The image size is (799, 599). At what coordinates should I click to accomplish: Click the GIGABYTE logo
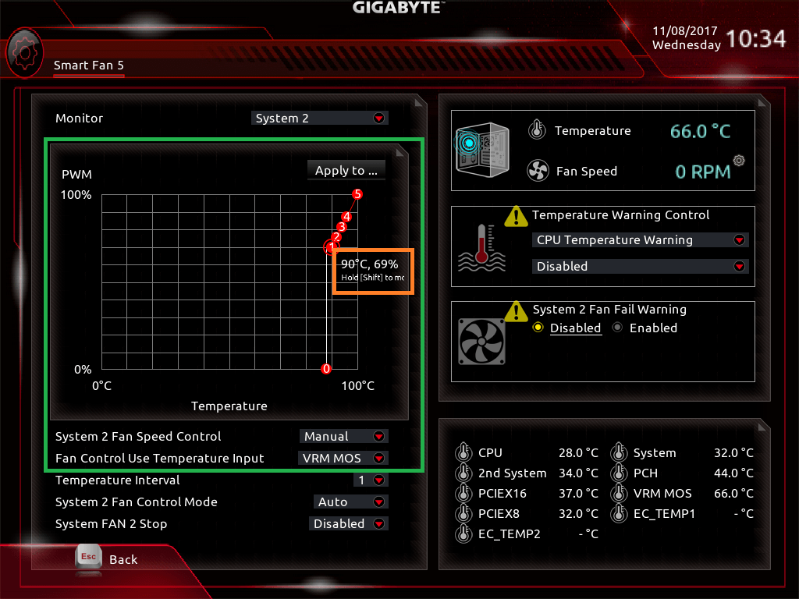pyautogui.click(x=397, y=7)
